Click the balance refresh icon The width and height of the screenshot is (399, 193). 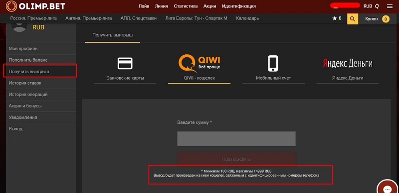pos(377,6)
